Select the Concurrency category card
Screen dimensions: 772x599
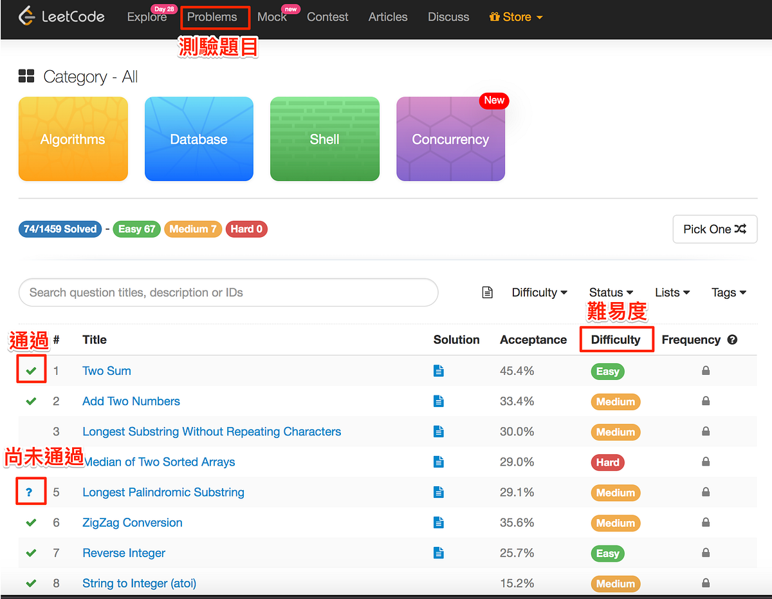click(x=450, y=139)
